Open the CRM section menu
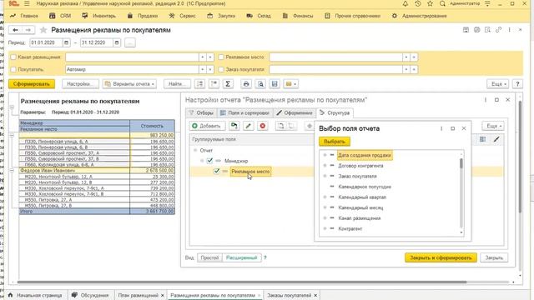The width and height of the screenshot is (534, 300). pyautogui.click(x=60, y=16)
